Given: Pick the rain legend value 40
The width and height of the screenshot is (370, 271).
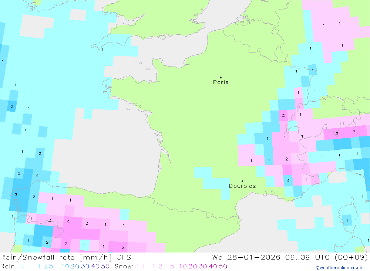Looking at the screenshot, I should 95,266.
